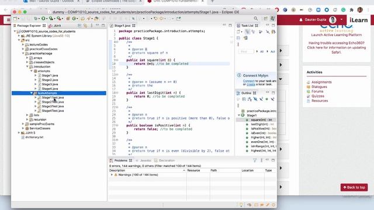The image size is (374, 210).
Task: Select the Stage1.java editor tab
Action: 122,26
